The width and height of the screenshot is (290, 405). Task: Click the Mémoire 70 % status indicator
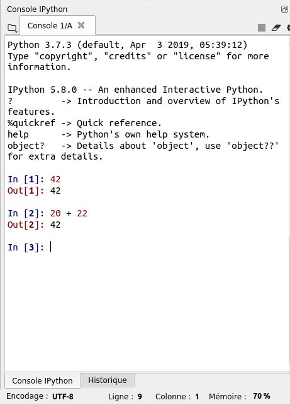pyautogui.click(x=239, y=396)
